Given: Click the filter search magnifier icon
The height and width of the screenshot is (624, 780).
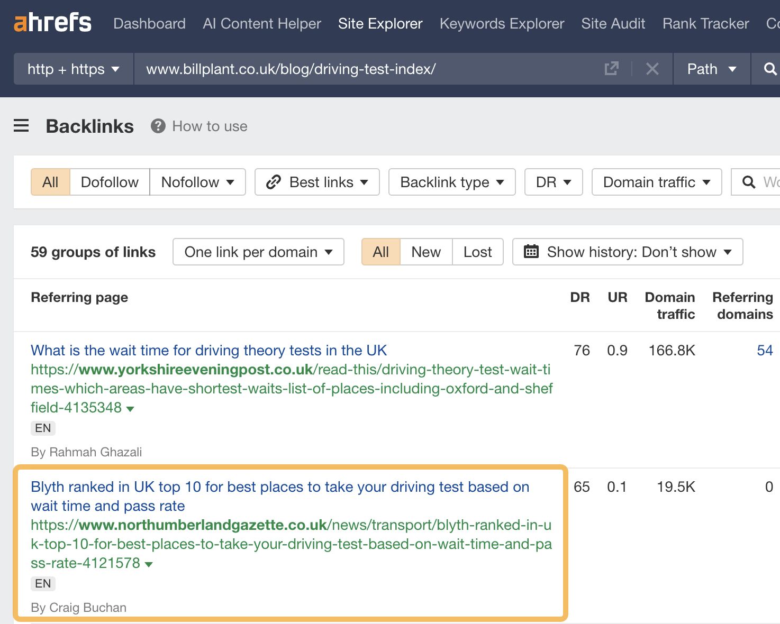Looking at the screenshot, I should [748, 182].
